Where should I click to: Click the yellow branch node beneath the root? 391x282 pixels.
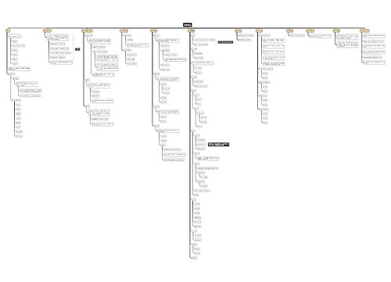tap(192, 31)
